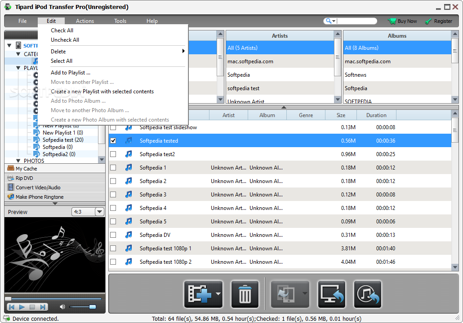Collapse the device root tree node

9,45
